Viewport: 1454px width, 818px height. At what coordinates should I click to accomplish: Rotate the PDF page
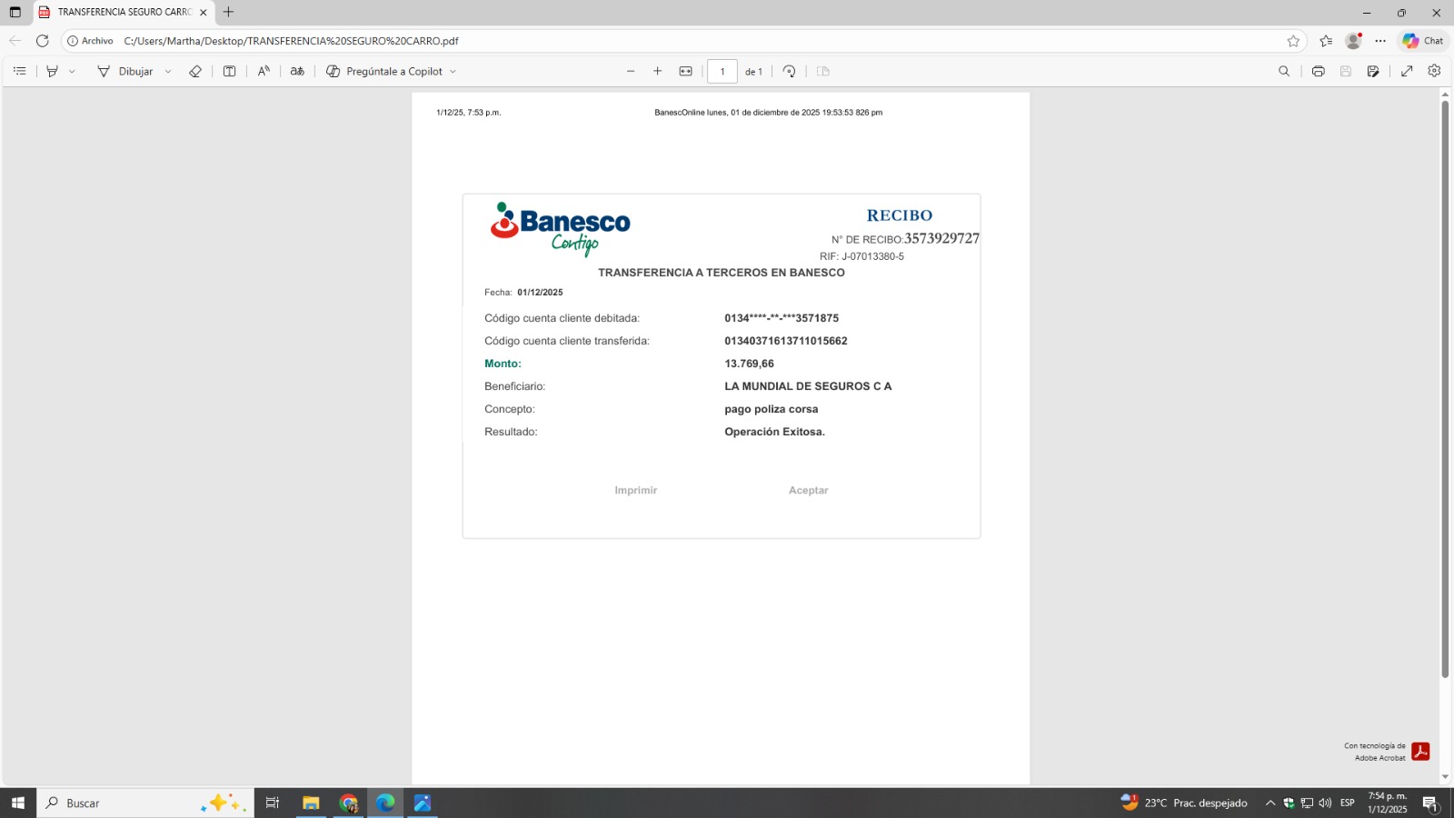click(x=789, y=71)
